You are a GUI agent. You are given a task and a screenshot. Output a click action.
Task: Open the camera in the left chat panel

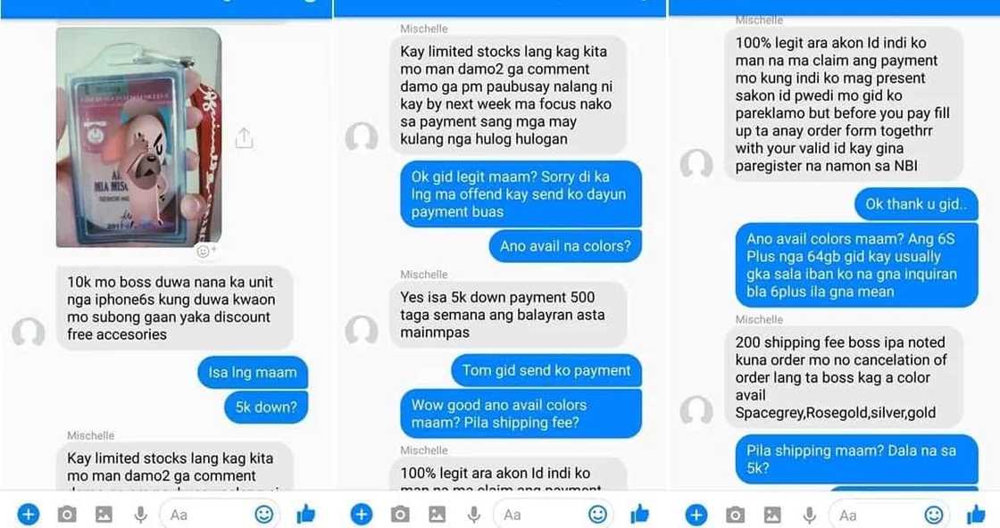coord(66,514)
